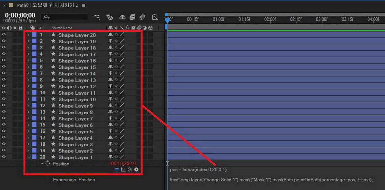Enable Frame Blending toolbar icon
The image size is (385, 190).
[x=132, y=17]
